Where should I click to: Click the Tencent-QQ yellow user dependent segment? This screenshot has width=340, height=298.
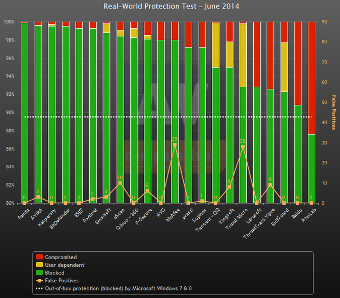coord(215,45)
